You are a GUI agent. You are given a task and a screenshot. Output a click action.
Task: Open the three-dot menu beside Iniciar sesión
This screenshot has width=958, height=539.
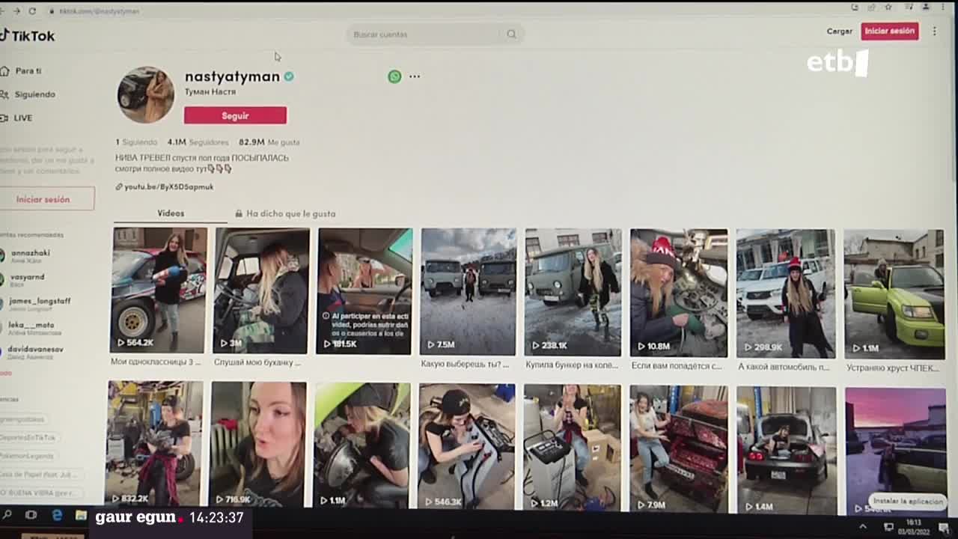[934, 31]
